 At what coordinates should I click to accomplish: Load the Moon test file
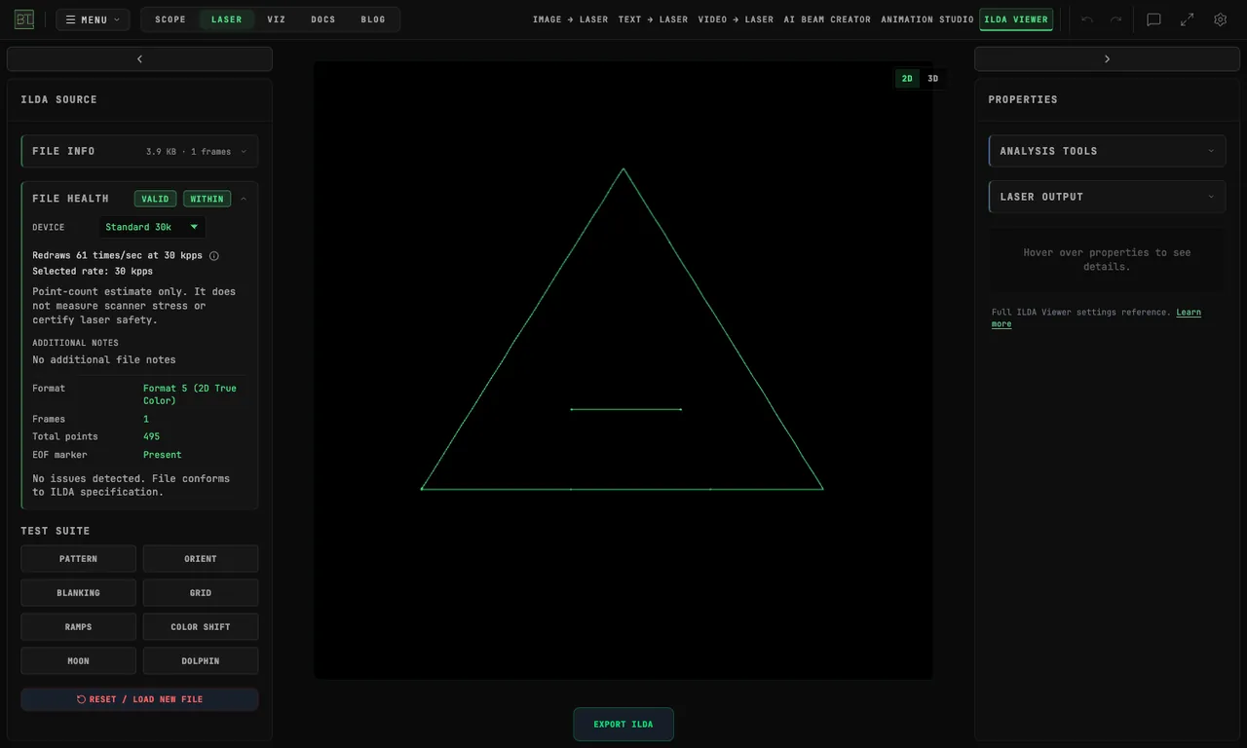point(79,661)
